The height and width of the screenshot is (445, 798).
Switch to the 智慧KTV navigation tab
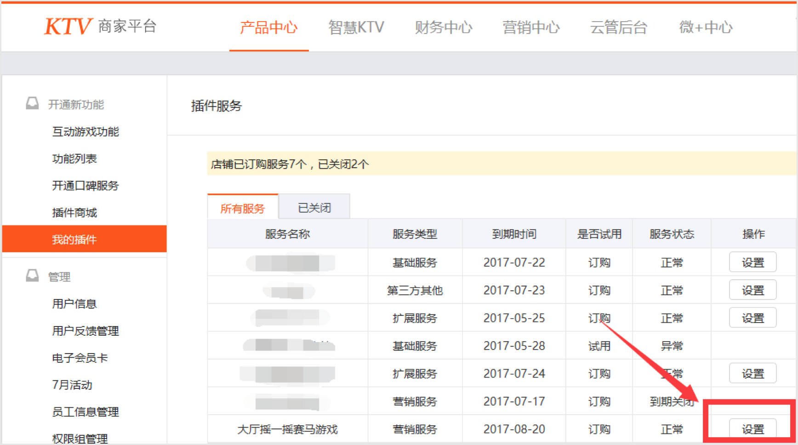tap(356, 28)
